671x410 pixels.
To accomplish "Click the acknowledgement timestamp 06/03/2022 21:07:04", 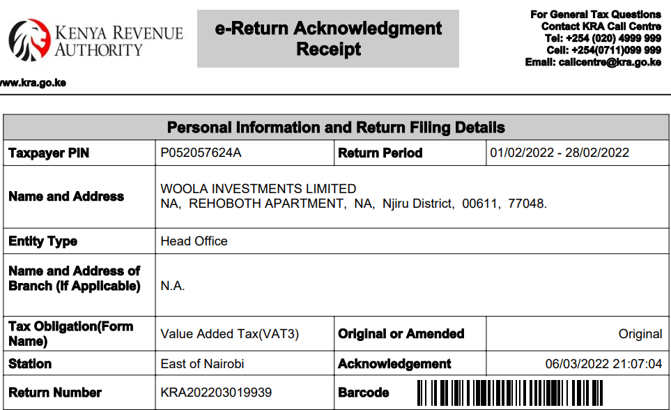I will coord(603,364).
